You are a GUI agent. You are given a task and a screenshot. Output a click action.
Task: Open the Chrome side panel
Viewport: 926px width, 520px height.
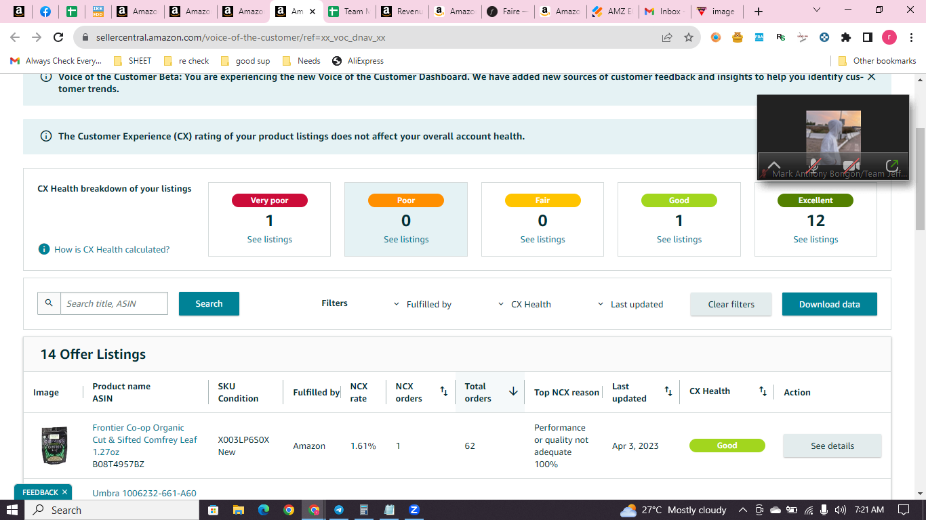868,37
